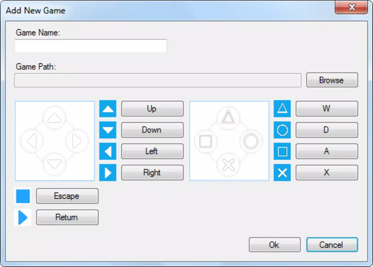This screenshot has height=267, width=373.
Task: Click the Escape key binding button
Action: click(x=67, y=196)
